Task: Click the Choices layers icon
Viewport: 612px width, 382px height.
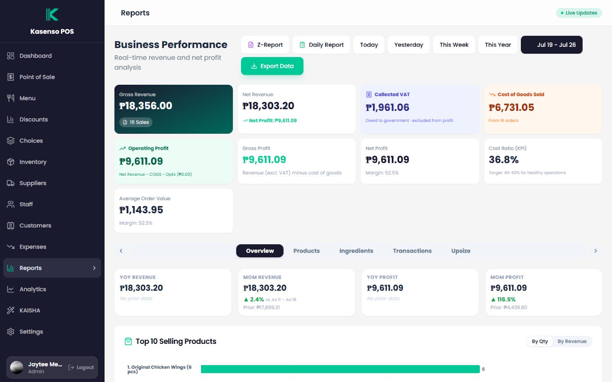Action: point(11,141)
